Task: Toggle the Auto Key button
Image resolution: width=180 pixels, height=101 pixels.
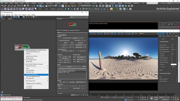Action: [156, 97]
